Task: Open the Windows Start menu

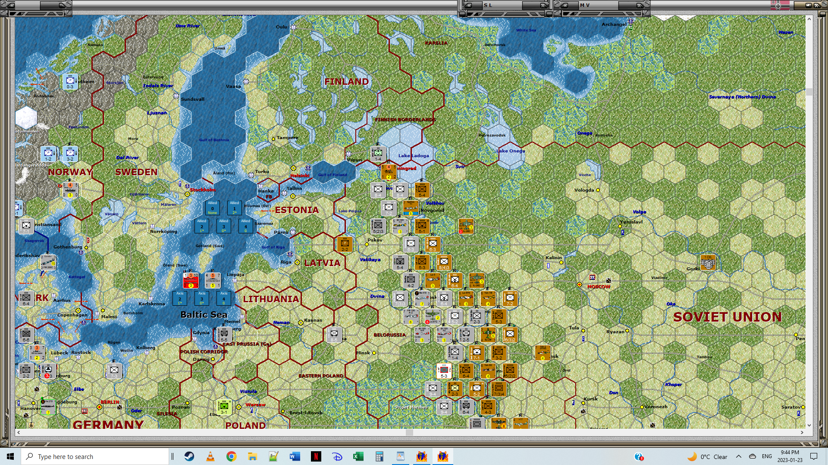Action: tap(10, 456)
